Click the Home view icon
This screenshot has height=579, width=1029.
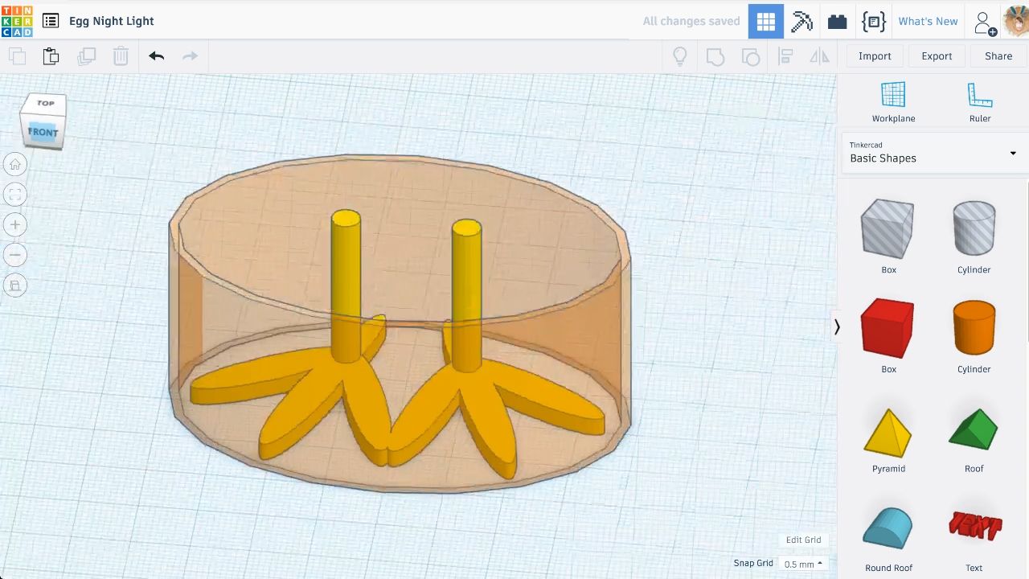15,165
